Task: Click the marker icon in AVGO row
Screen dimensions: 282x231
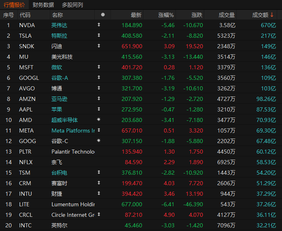Action: 99,88
